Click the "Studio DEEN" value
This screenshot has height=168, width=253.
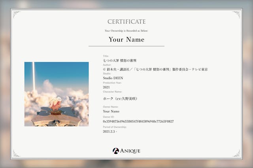pos(113,78)
